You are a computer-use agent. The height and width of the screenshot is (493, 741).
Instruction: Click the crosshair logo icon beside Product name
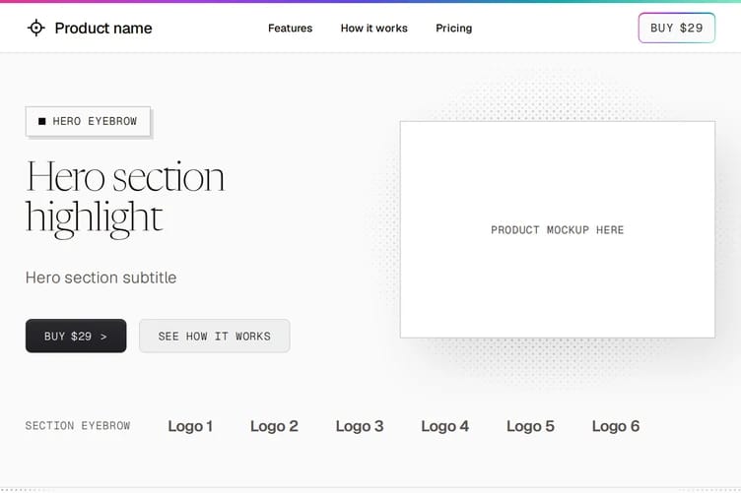35,29
